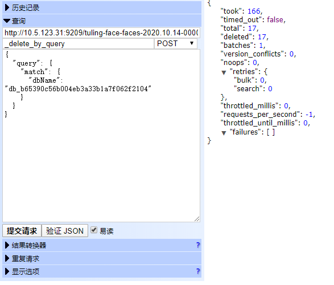Expand the 重复请求 repeat request section

[102, 259]
